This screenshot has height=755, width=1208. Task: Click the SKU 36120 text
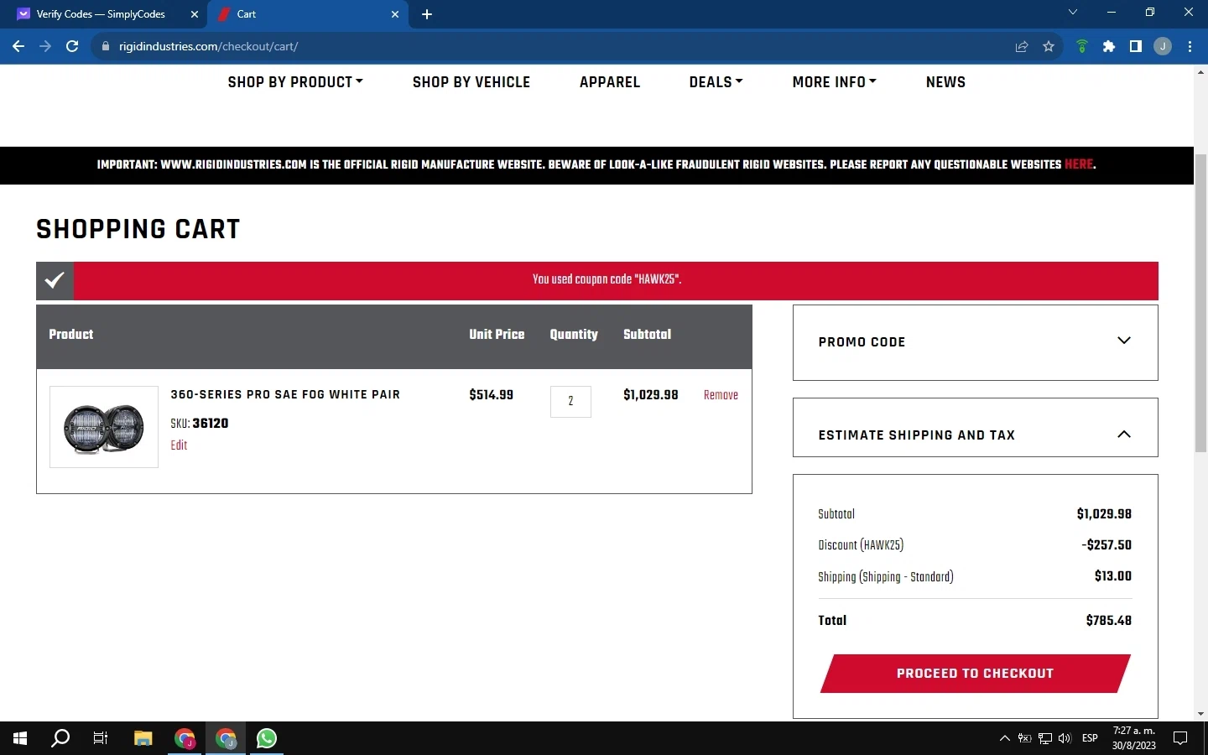(x=200, y=424)
